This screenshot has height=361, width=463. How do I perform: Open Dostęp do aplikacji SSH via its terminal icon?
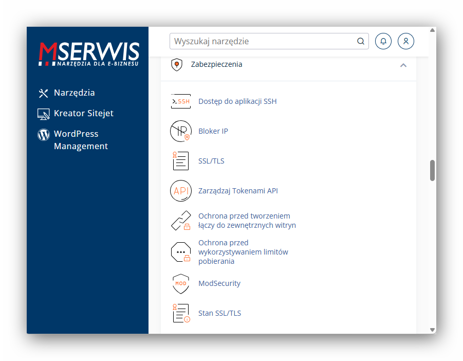point(180,101)
